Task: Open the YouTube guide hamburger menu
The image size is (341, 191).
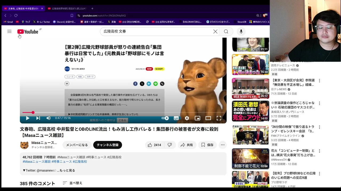Action: pyautogui.click(x=9, y=32)
